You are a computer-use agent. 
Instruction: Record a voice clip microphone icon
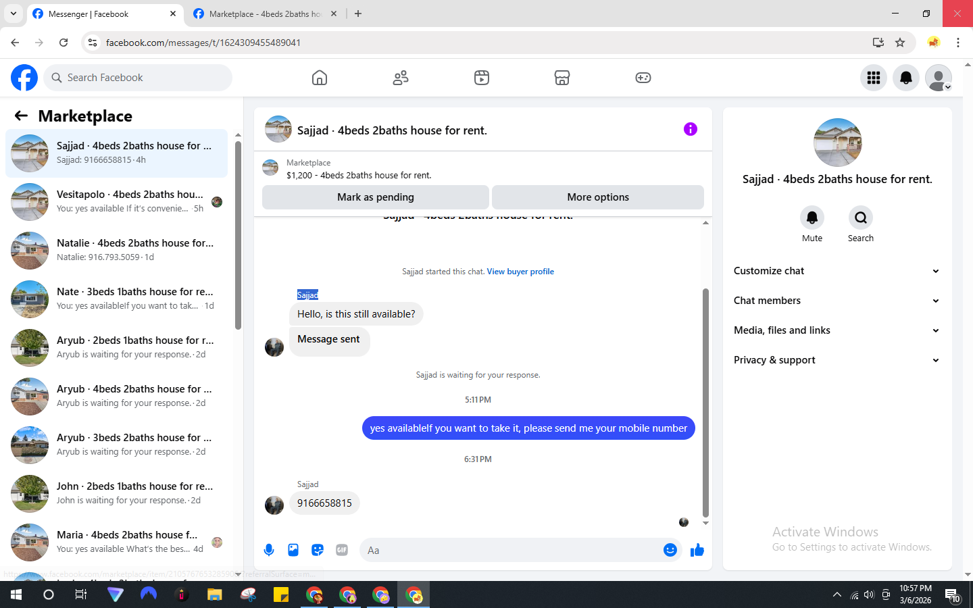click(x=269, y=550)
